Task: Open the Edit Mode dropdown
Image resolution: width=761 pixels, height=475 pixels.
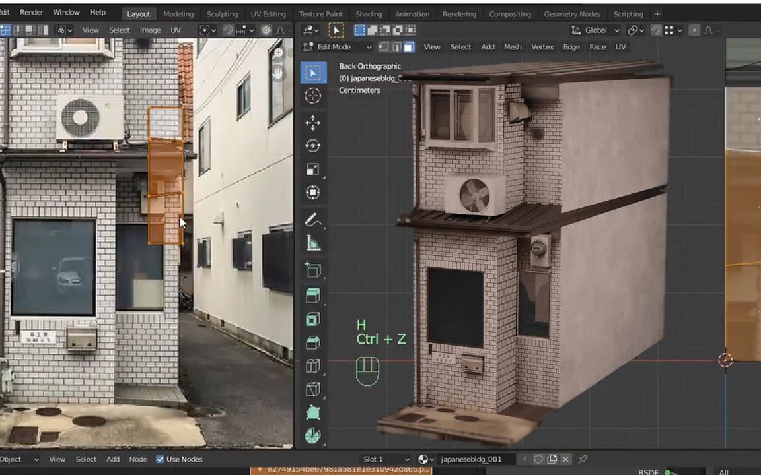Action: point(338,47)
